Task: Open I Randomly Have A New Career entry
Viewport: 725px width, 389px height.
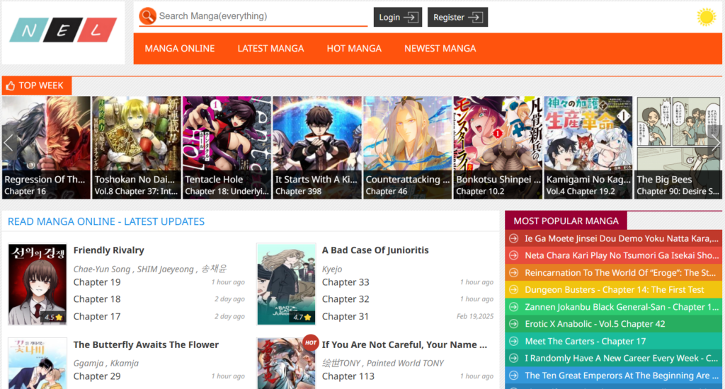Action: [x=621, y=359]
